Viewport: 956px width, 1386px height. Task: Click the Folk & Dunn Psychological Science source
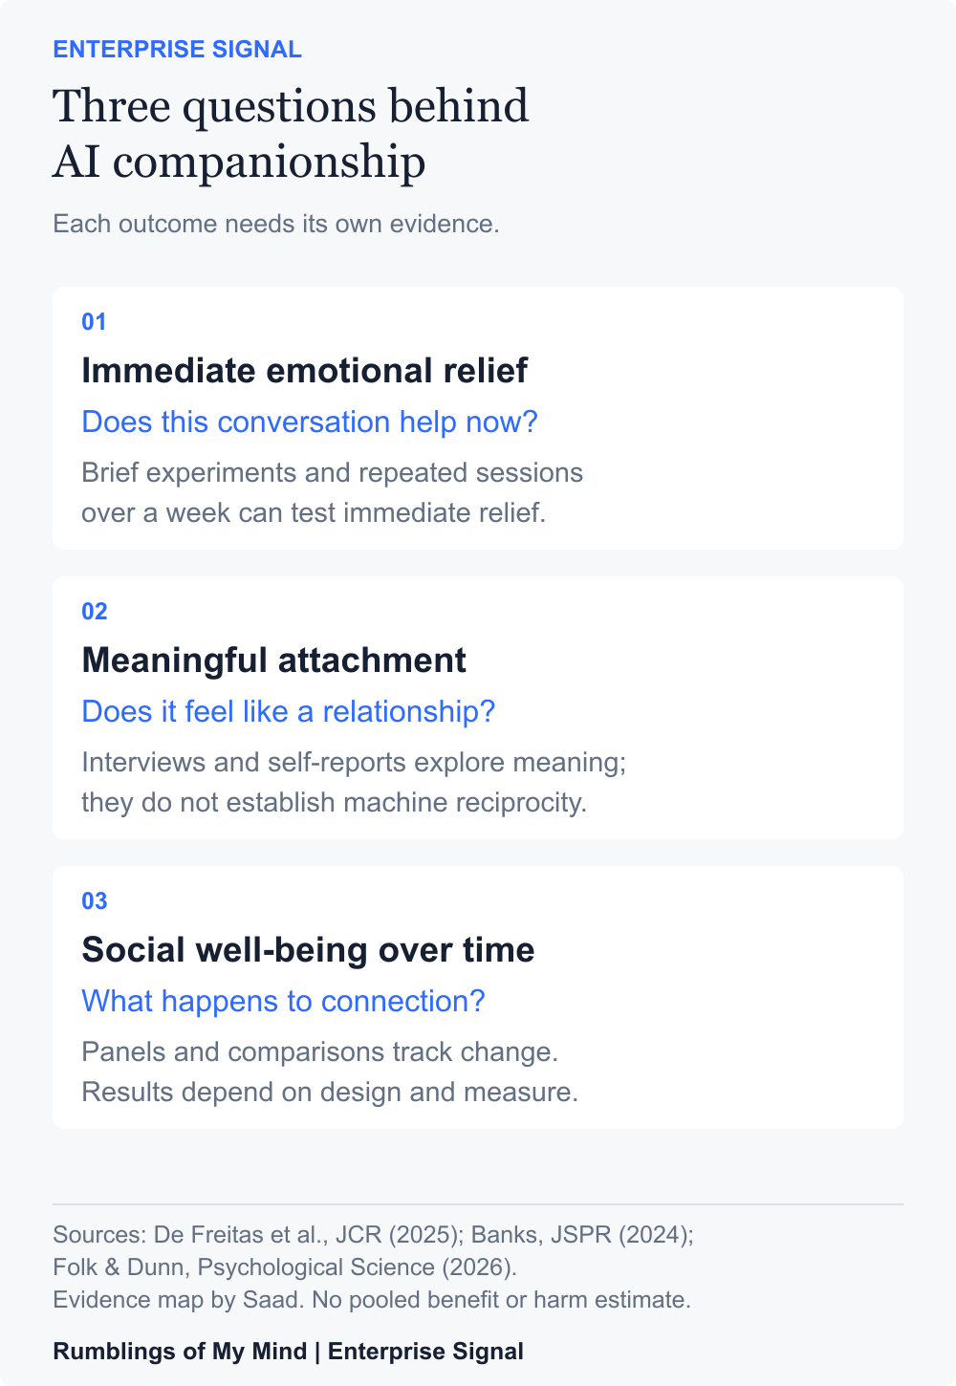[x=285, y=1267]
